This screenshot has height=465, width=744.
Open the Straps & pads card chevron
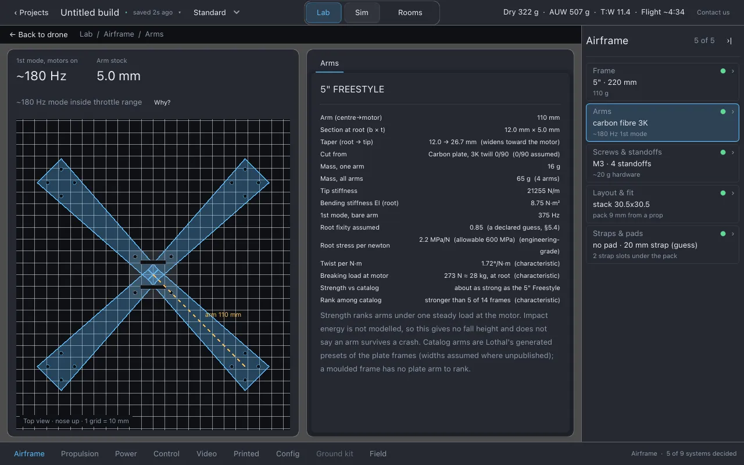pos(733,234)
